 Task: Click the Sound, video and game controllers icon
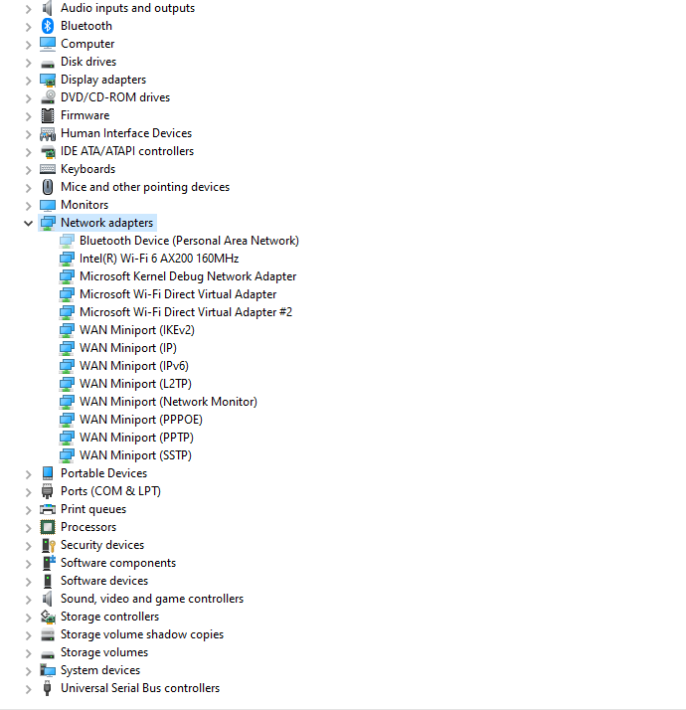click(x=48, y=599)
